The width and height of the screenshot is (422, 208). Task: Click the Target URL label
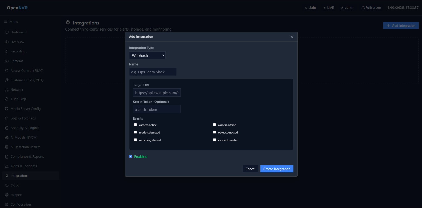(141, 85)
